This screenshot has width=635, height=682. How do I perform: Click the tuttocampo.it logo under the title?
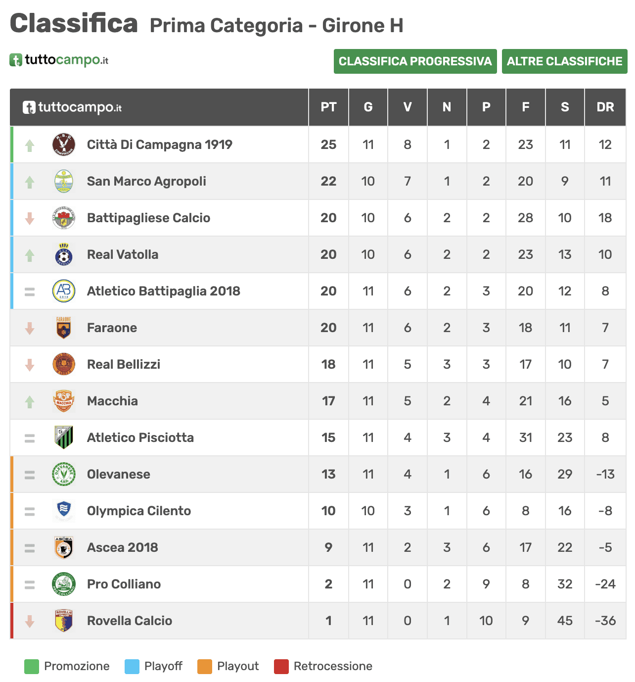(59, 60)
